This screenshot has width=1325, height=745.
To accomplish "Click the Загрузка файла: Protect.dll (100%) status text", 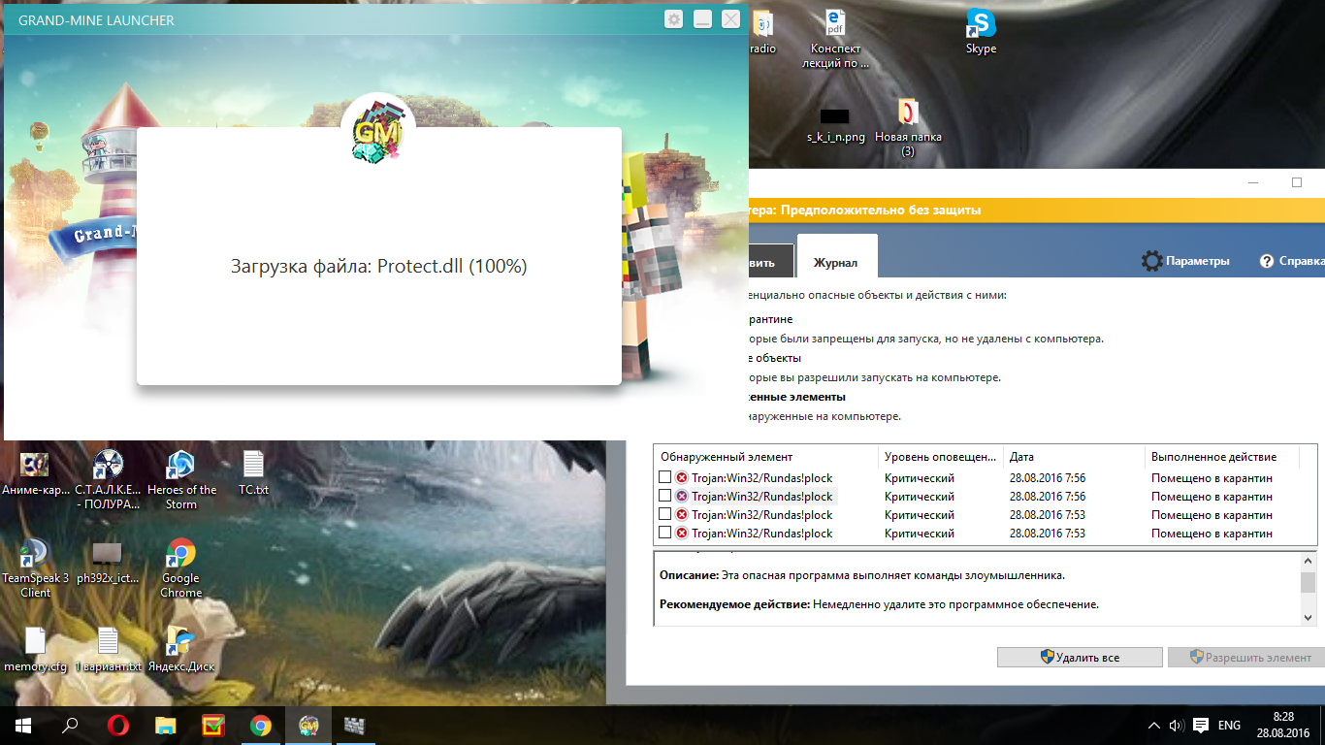I will (379, 266).
